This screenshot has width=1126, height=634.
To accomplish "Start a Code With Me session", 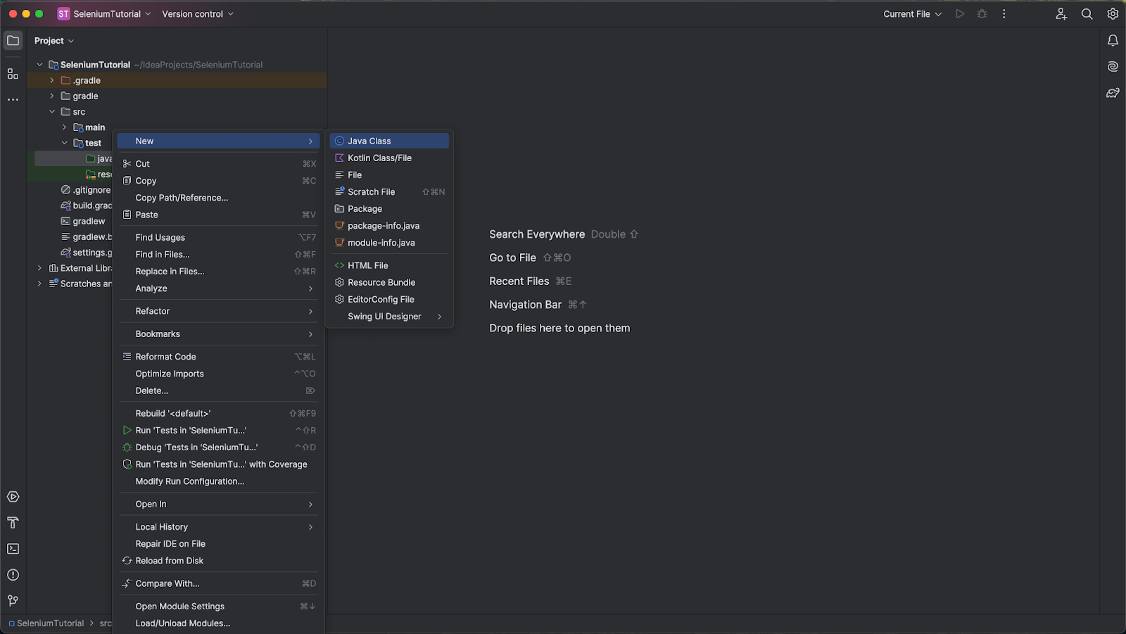I will point(1061,13).
